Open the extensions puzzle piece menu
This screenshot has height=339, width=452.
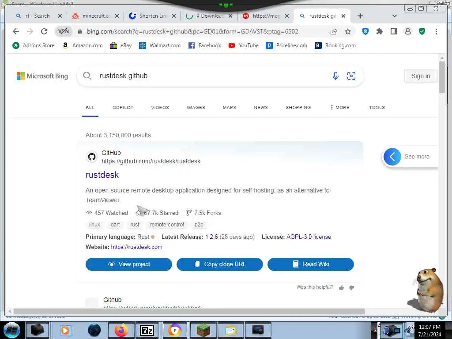380,31
